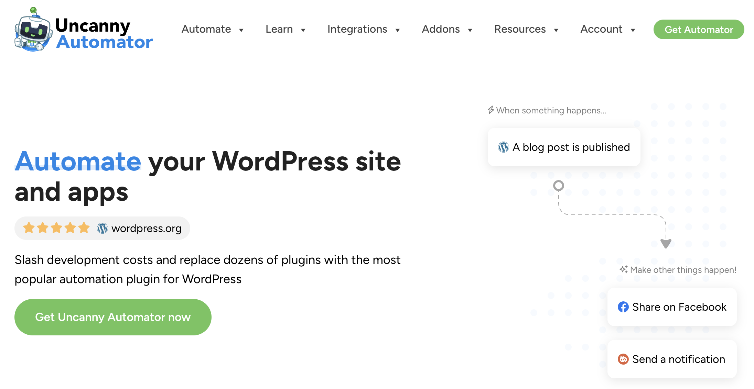Viewport: 754px width, 389px height.
Task: Click the orange notification icon in the card
Action: pos(623,359)
